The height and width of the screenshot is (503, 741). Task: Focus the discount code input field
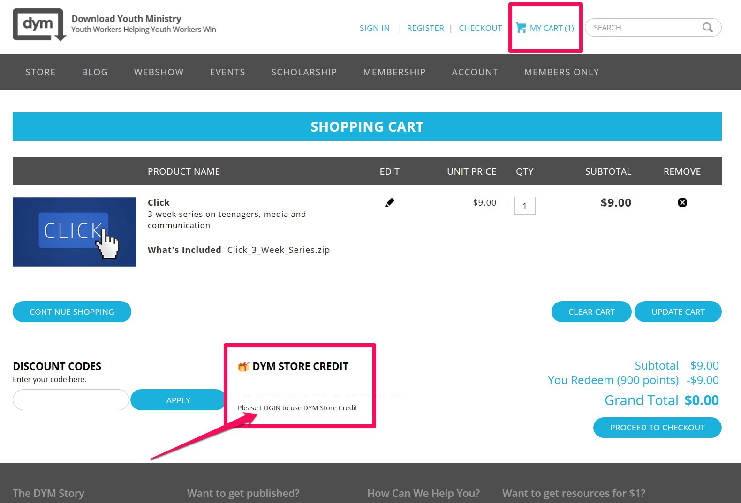pyautogui.click(x=71, y=400)
